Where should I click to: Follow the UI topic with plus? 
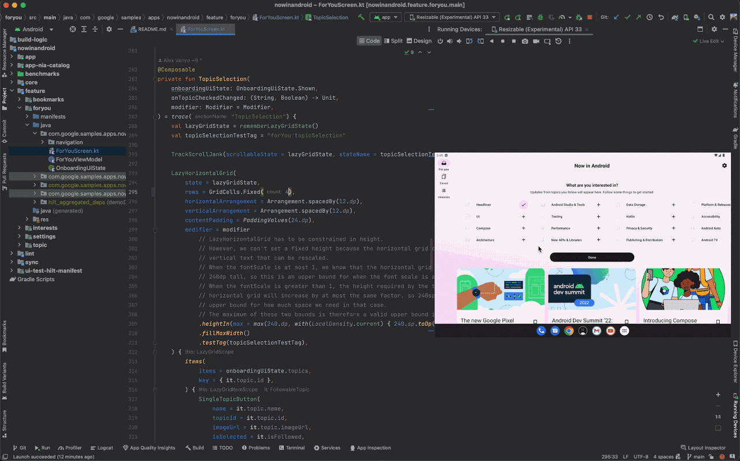(523, 216)
